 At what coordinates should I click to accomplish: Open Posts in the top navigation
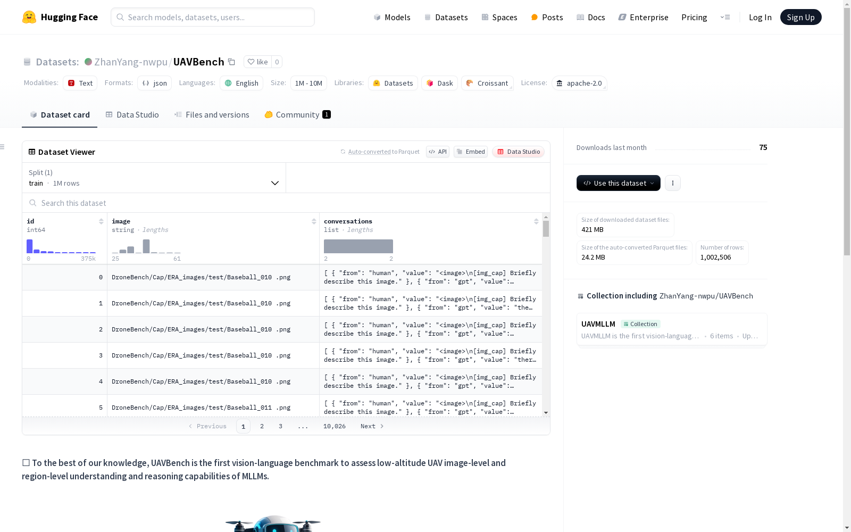tap(547, 17)
